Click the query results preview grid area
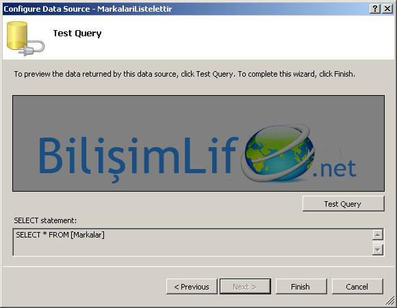The image size is (397, 308). (198, 143)
